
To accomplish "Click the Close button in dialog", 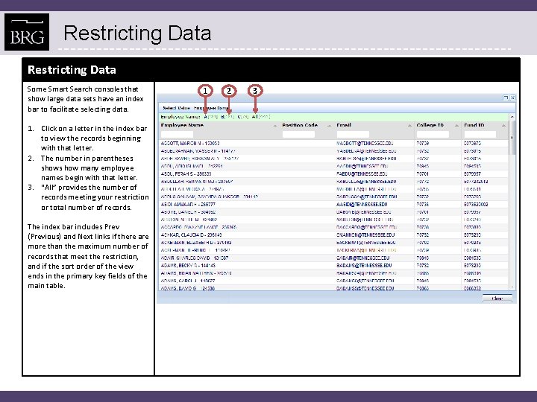I will coord(497,299).
